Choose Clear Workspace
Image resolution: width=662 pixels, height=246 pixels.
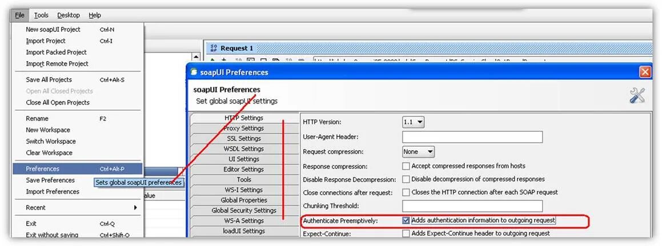(78, 153)
